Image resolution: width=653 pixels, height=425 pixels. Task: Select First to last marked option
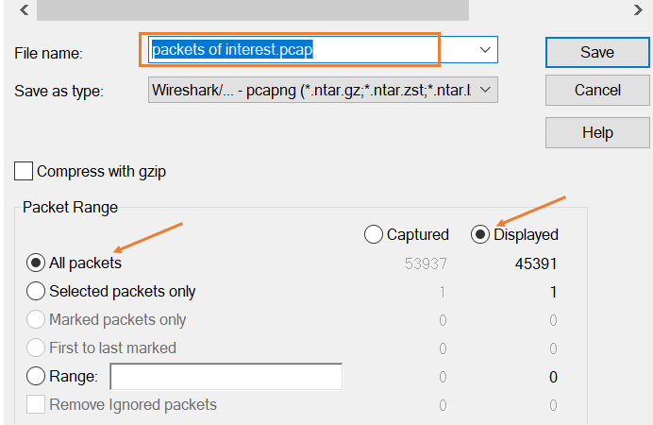[36, 348]
